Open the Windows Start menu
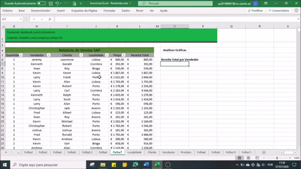The height and width of the screenshot is (169, 301). [x=5, y=165]
